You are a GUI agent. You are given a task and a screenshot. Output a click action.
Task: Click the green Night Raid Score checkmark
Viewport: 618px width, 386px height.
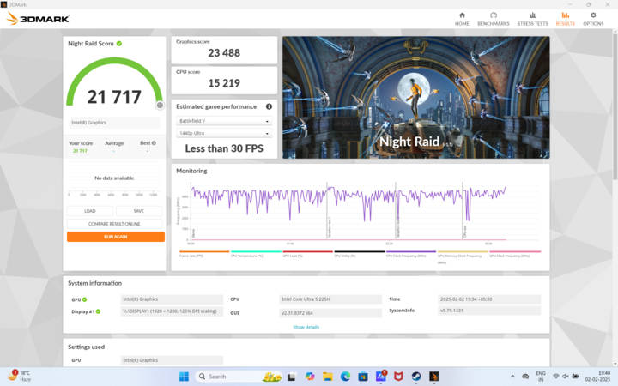click(x=119, y=43)
